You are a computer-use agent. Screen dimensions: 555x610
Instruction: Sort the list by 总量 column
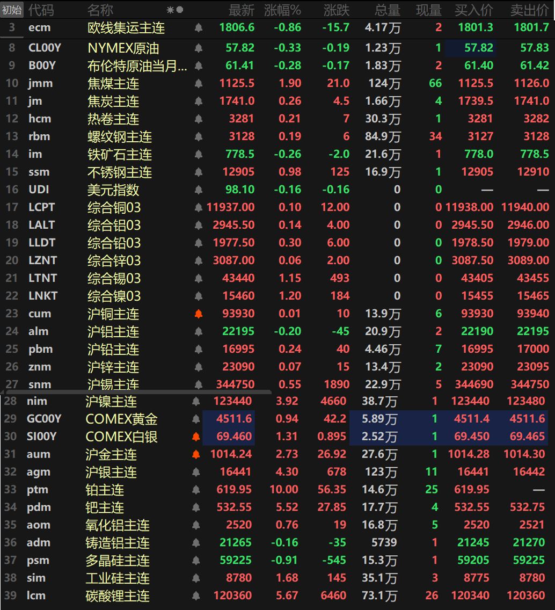(x=387, y=10)
